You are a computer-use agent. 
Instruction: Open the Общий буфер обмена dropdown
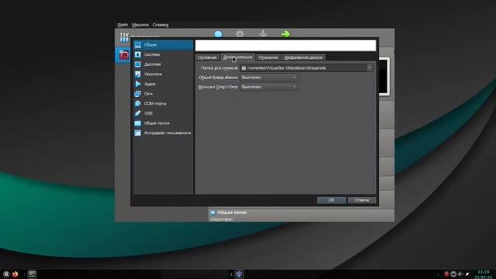(x=269, y=77)
